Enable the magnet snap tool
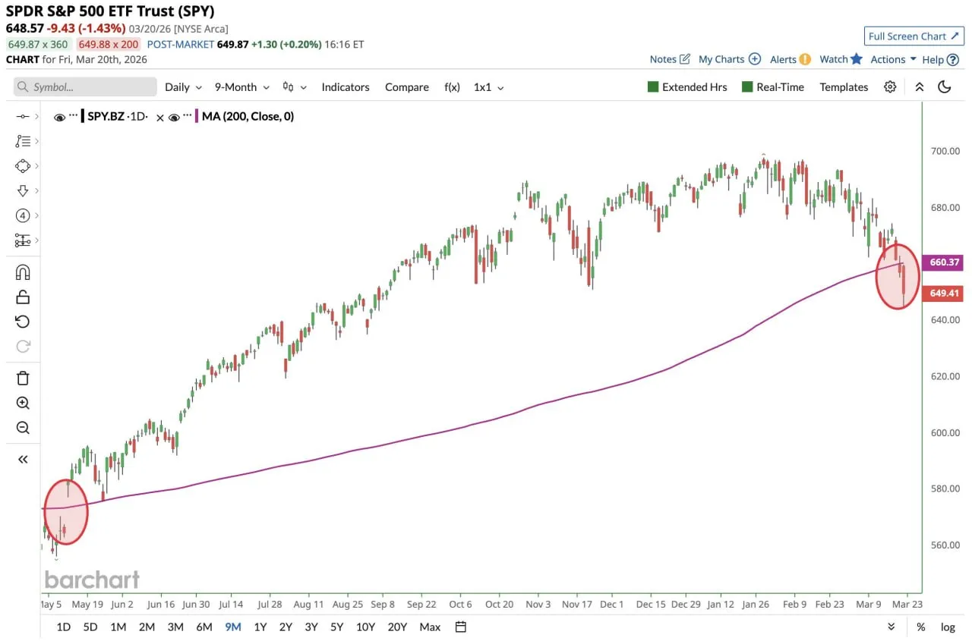The image size is (972, 644). point(21,272)
